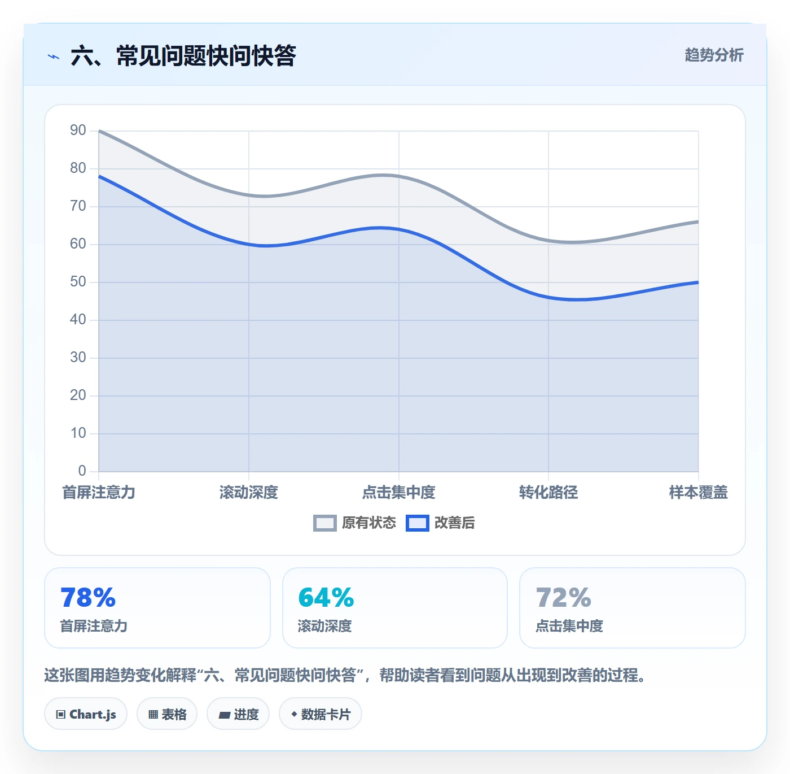The image size is (790, 774).
Task: Toggle the 改善后 legend swatch
Action: pyautogui.click(x=417, y=523)
